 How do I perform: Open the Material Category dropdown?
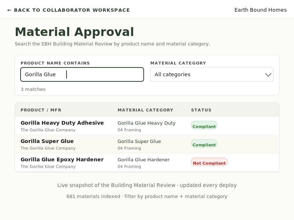pyautogui.click(x=212, y=74)
